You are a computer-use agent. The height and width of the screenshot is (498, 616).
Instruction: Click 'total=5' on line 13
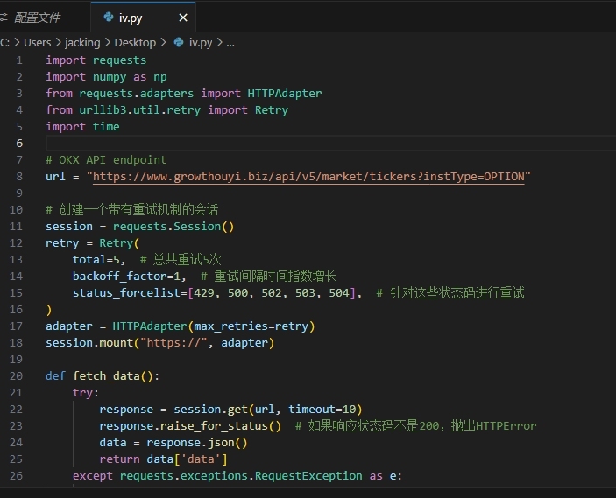click(x=96, y=260)
